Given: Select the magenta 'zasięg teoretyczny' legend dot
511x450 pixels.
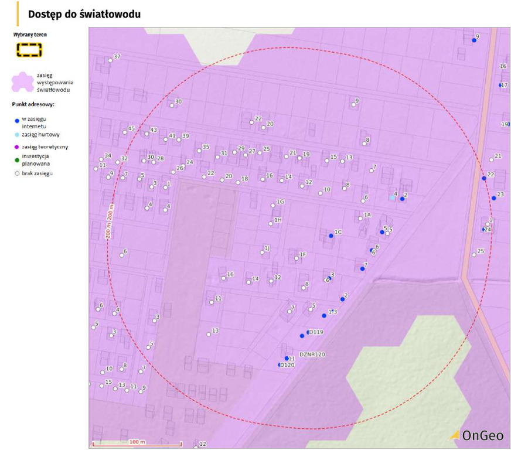Looking at the screenshot, I should click(x=17, y=147).
